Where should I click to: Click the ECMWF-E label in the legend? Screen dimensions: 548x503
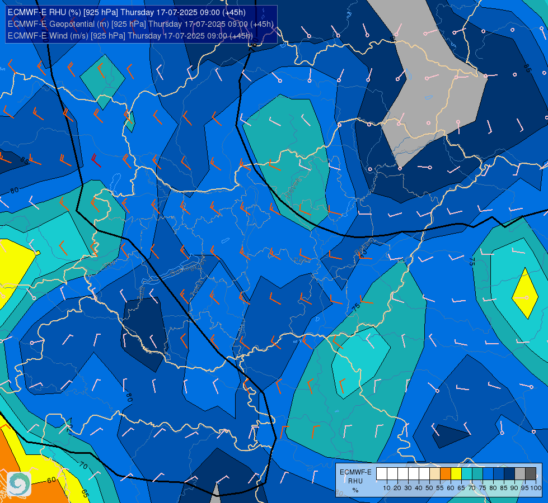click(355, 472)
